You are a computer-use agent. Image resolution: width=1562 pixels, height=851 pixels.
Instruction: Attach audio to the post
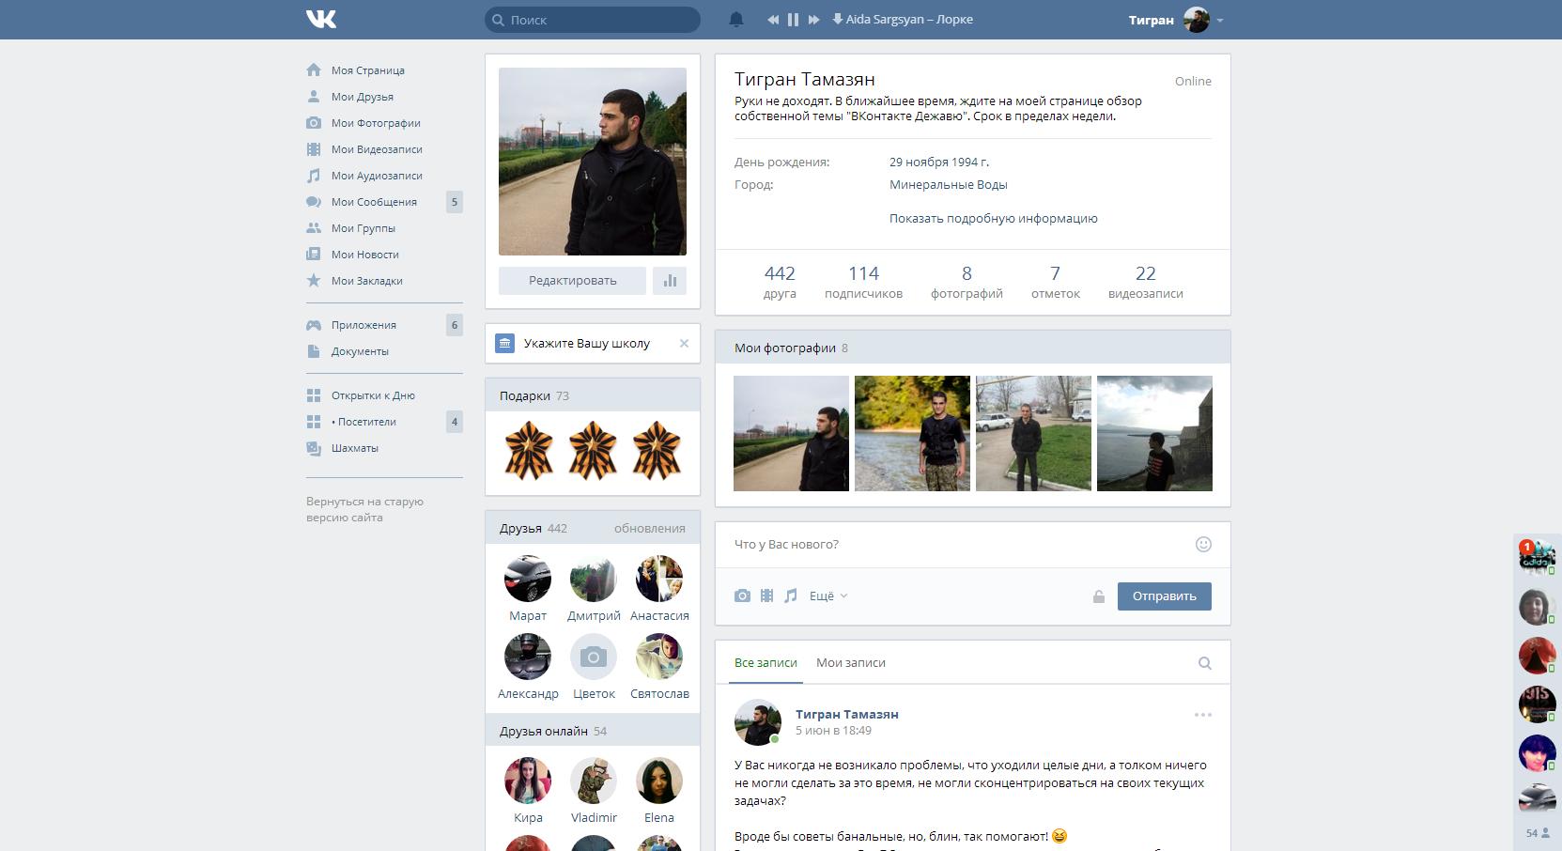pos(791,596)
